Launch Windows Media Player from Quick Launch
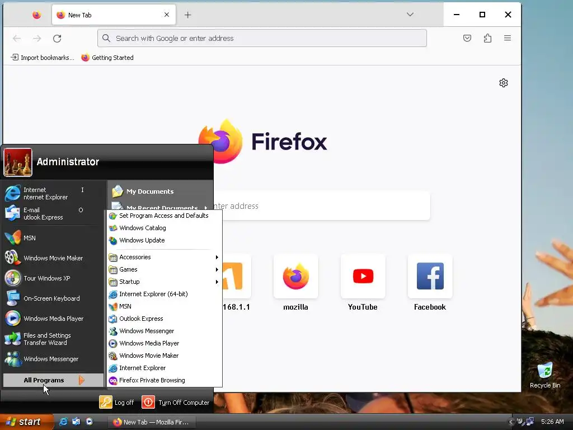573x430 pixels. point(89,422)
